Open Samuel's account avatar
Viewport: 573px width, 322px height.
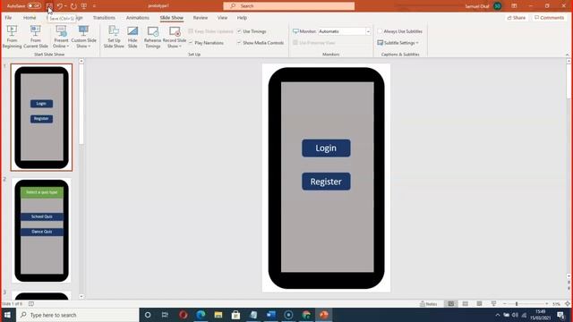coord(498,6)
